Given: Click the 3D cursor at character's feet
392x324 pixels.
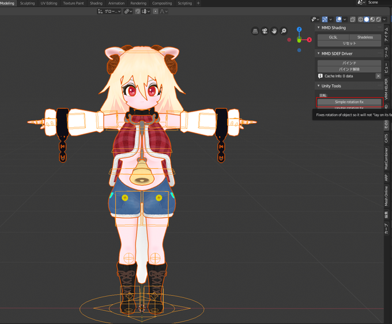Looking at the screenshot, I should (142, 308).
